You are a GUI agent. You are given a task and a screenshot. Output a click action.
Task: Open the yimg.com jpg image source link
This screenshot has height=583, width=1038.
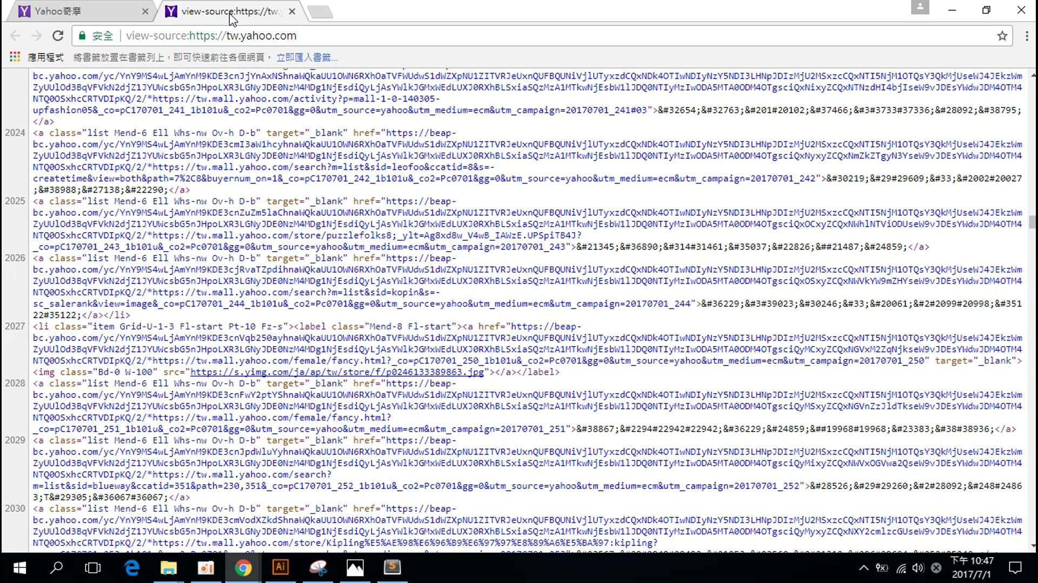pyautogui.click(x=337, y=372)
